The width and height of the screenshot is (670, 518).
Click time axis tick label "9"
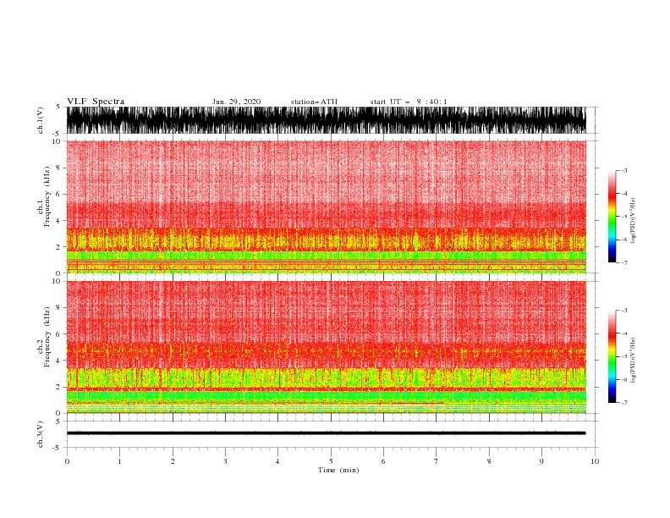(x=541, y=461)
